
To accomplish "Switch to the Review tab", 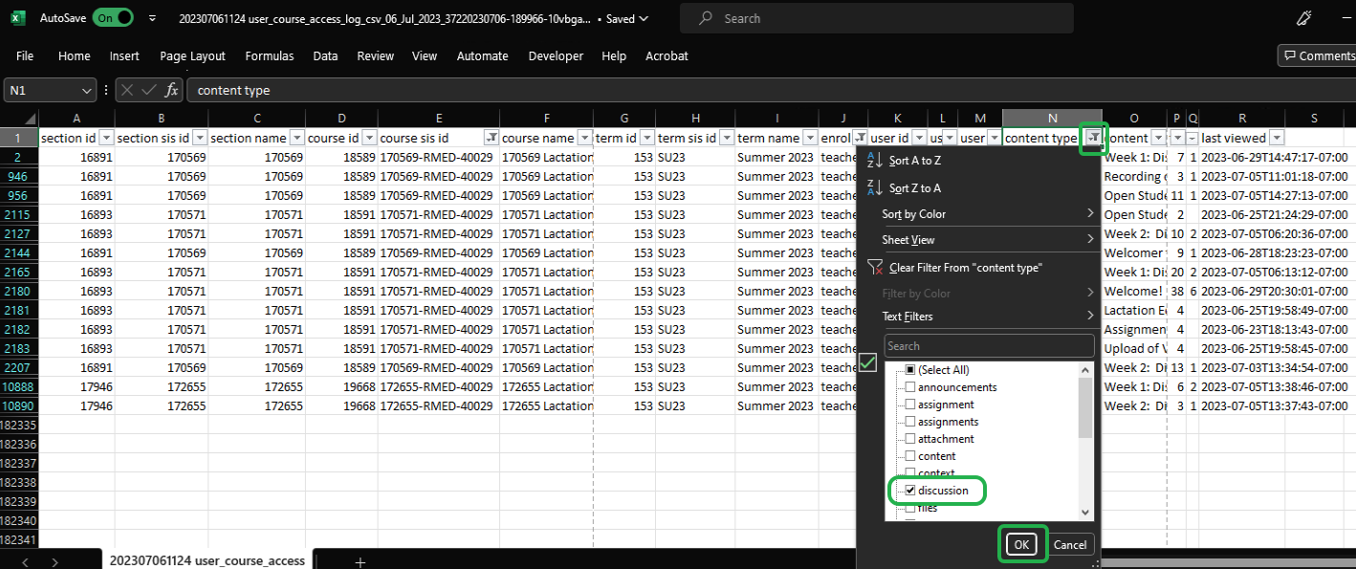I will pyautogui.click(x=376, y=56).
